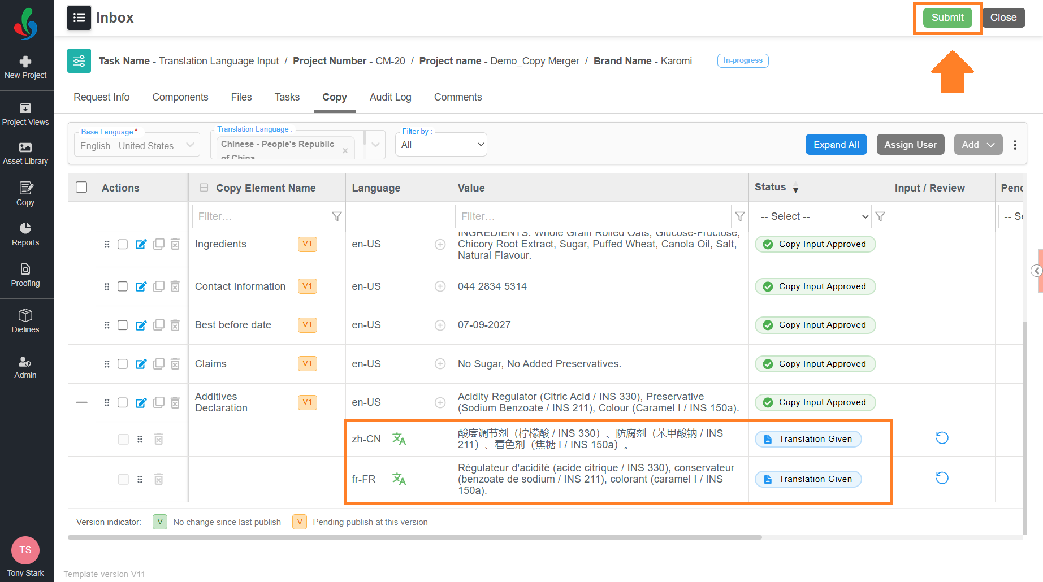Click the green Submit button

click(x=947, y=18)
